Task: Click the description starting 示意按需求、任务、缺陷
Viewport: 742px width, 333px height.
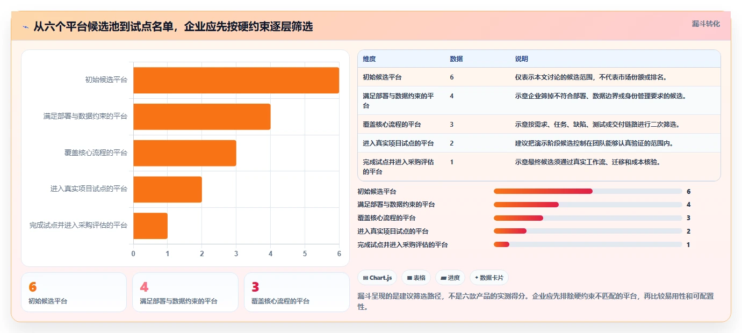Action: tap(597, 125)
